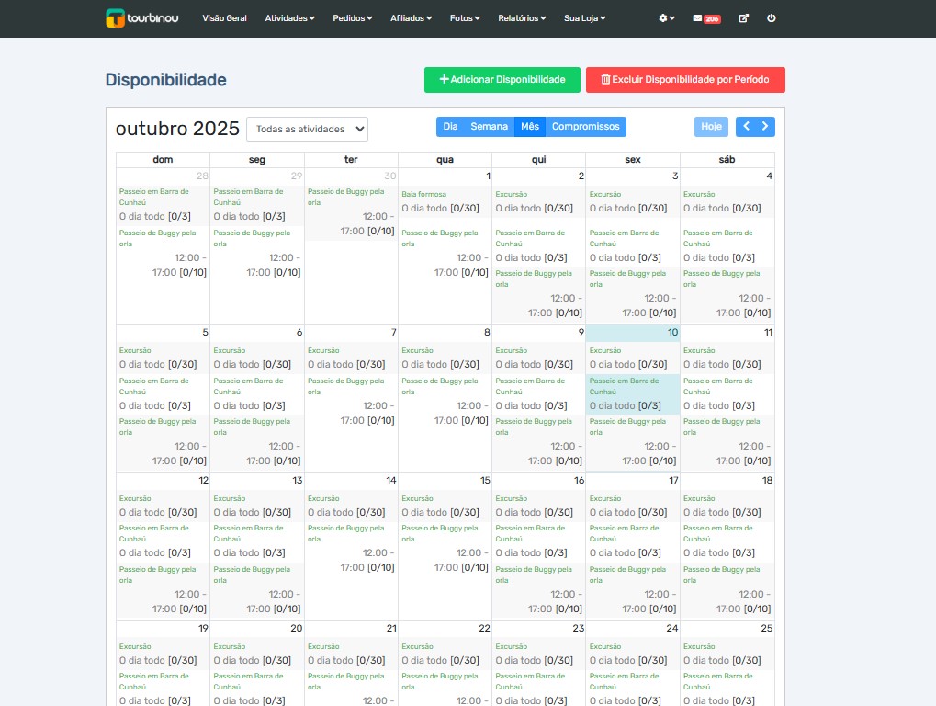
Task: Go to previous month with left arrow
Action: (747, 127)
